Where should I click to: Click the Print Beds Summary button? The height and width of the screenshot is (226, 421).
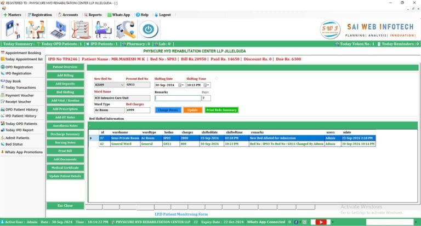point(221,110)
